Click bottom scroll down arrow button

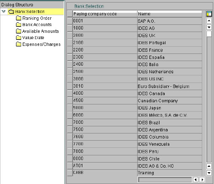[x=209, y=173]
